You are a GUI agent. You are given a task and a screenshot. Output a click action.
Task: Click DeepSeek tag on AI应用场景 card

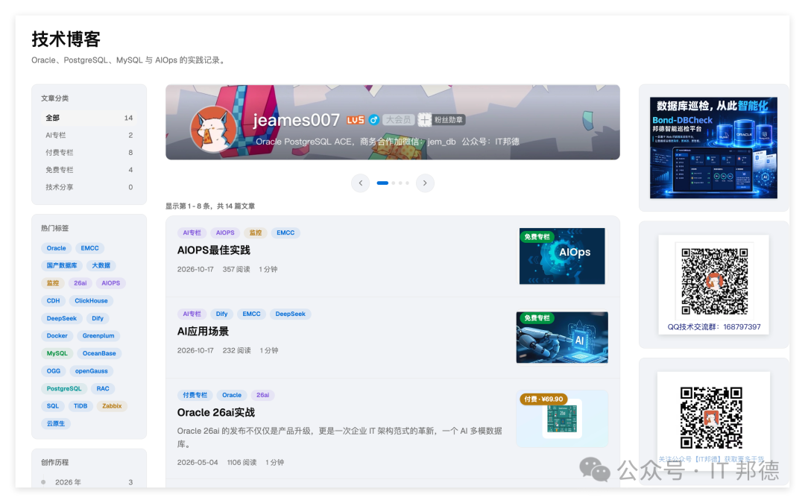(290, 314)
